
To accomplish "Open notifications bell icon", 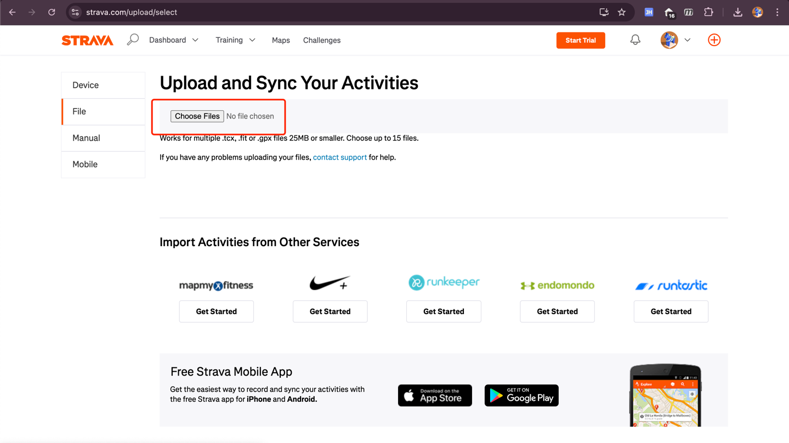I will point(635,40).
